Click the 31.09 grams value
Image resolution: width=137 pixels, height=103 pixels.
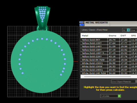click(x=112, y=46)
